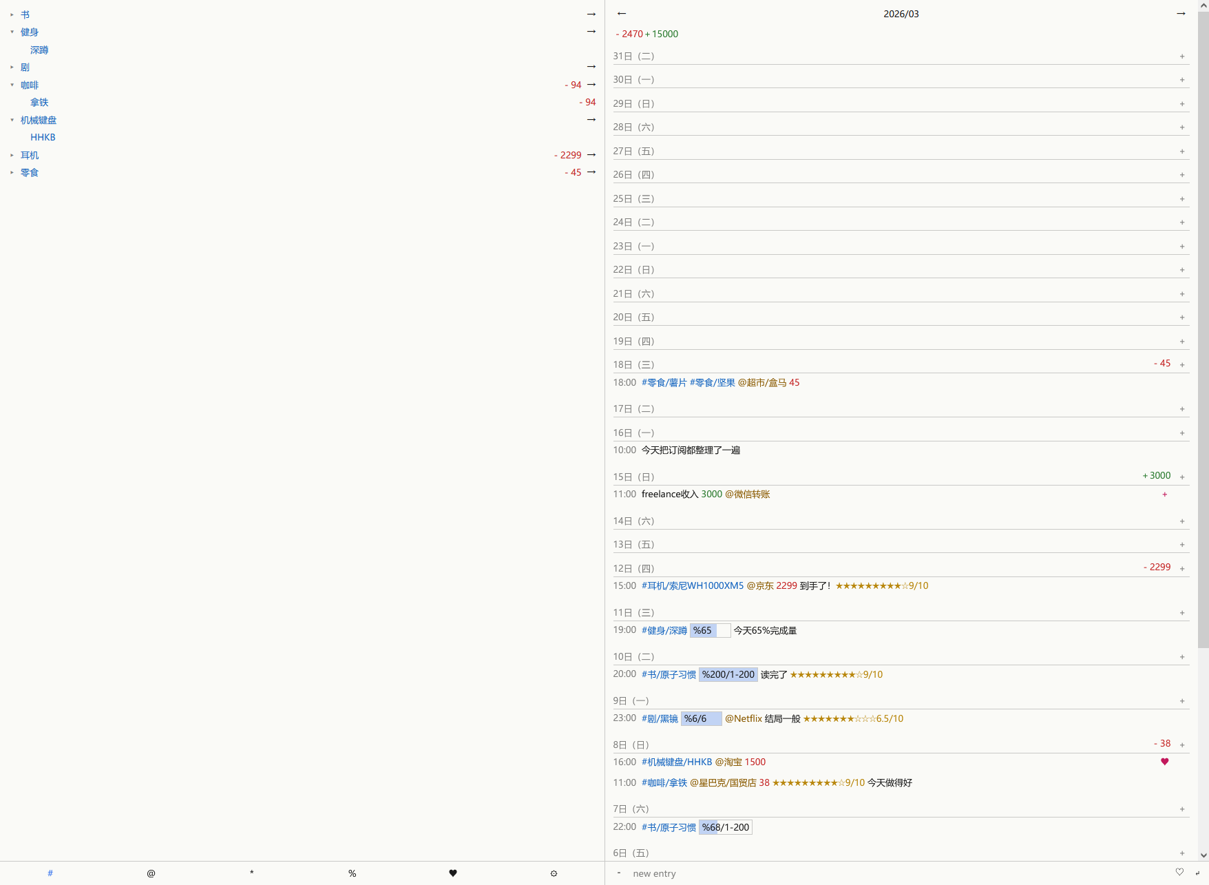Image resolution: width=1209 pixels, height=885 pixels.
Task: Submit the new entry with return icon
Action: click(x=1197, y=873)
